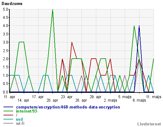Viewport: 163px width, 127px height.
Task: Click the '17. apr' date label
Action: pos(38,97)
